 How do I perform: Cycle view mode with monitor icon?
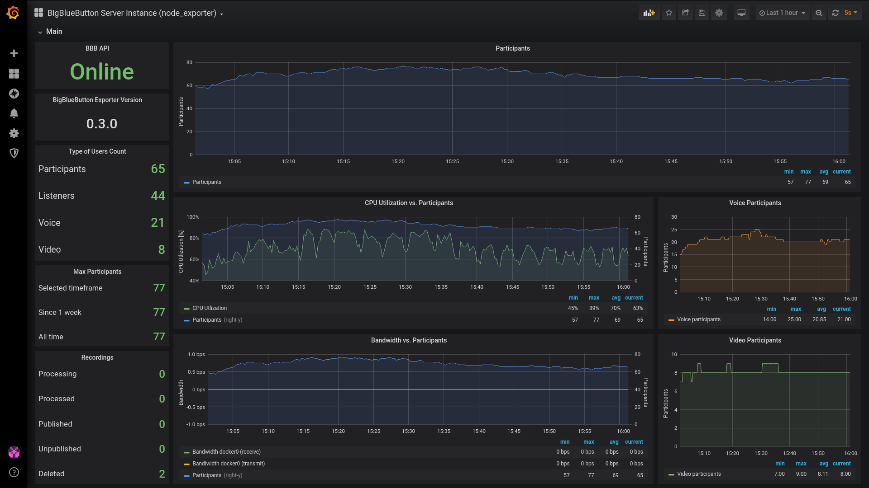click(x=741, y=13)
